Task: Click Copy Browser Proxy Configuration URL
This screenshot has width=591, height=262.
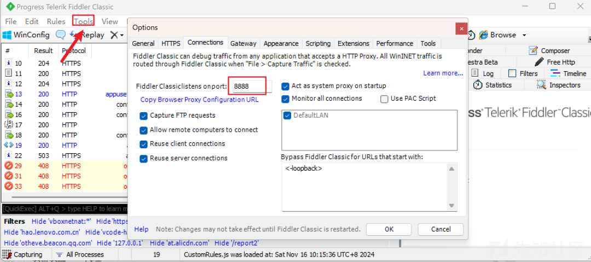Action: 199,100
